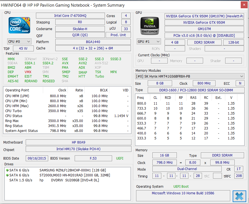Click the Logical cores value 8

pos(126,22)
